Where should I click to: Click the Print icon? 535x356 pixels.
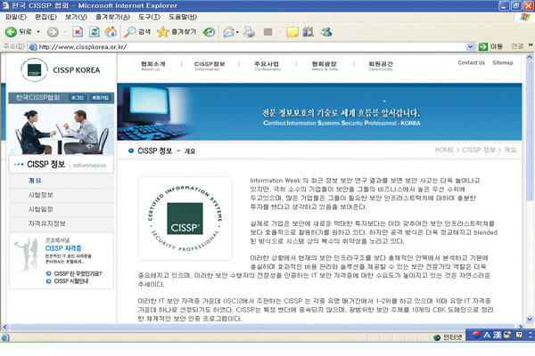click(x=250, y=32)
